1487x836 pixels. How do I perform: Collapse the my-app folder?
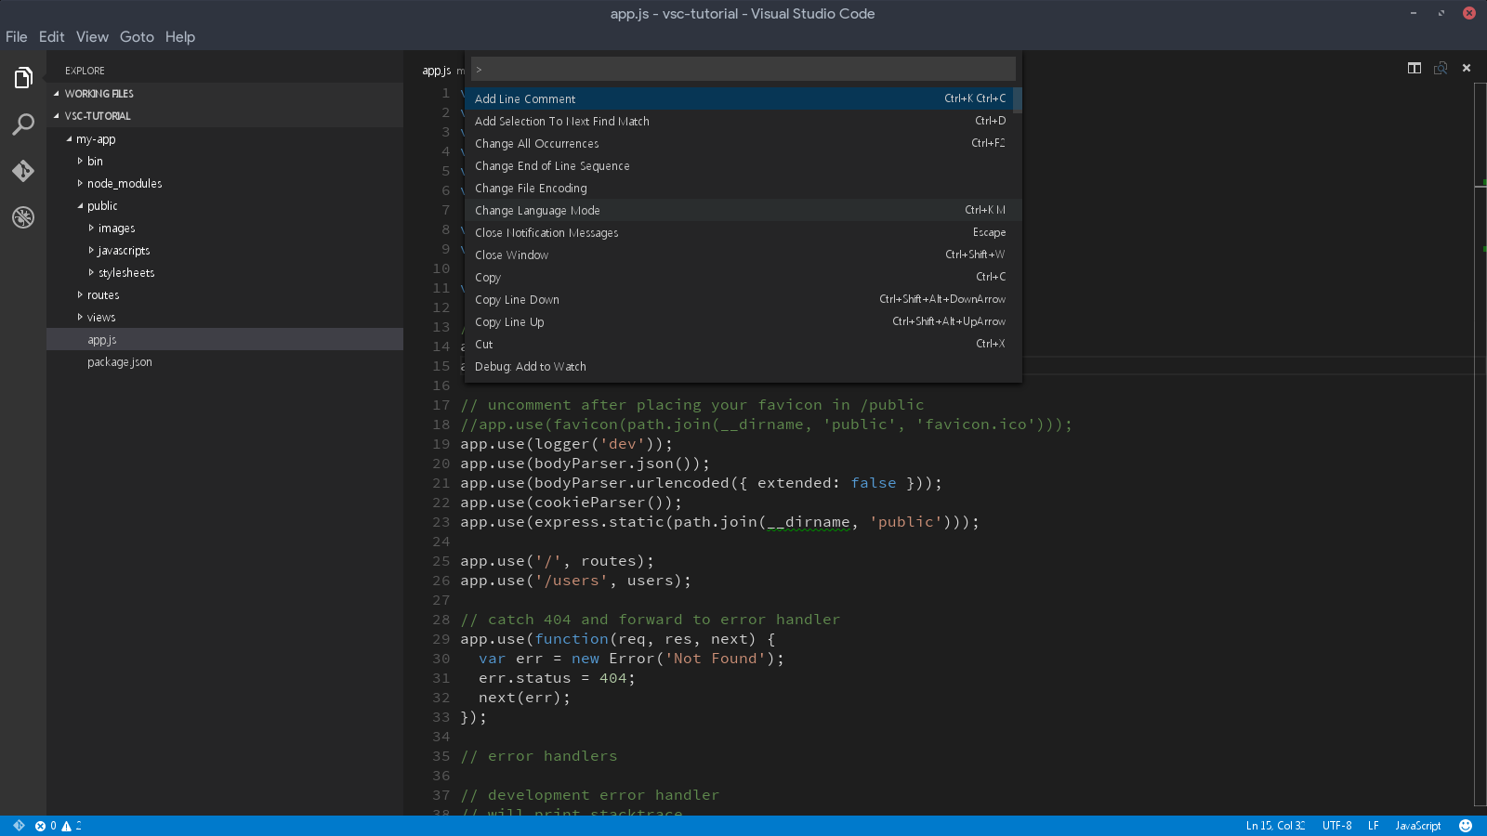(225, 139)
